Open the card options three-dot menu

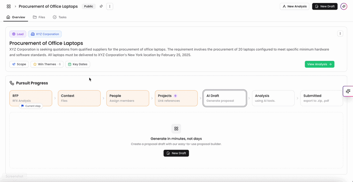(340, 34)
